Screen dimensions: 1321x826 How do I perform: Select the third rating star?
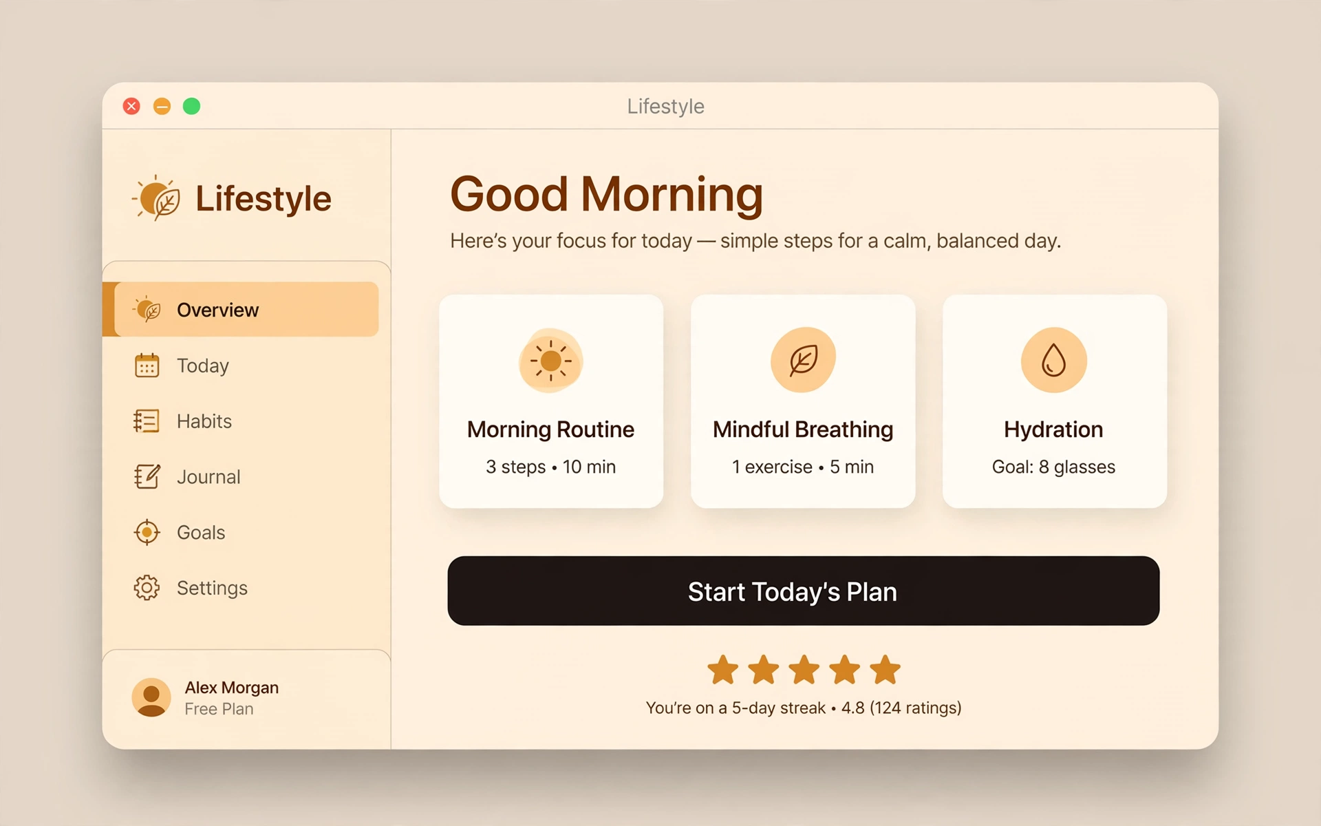click(x=804, y=670)
